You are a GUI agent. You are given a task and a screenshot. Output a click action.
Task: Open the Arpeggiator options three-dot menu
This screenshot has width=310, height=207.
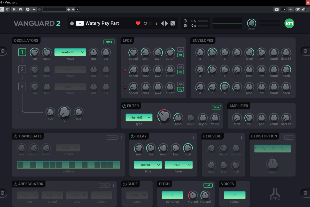point(113,185)
